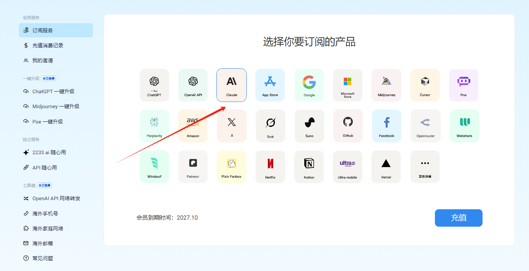
Task: Select the Notion product tile
Action: 309,167
